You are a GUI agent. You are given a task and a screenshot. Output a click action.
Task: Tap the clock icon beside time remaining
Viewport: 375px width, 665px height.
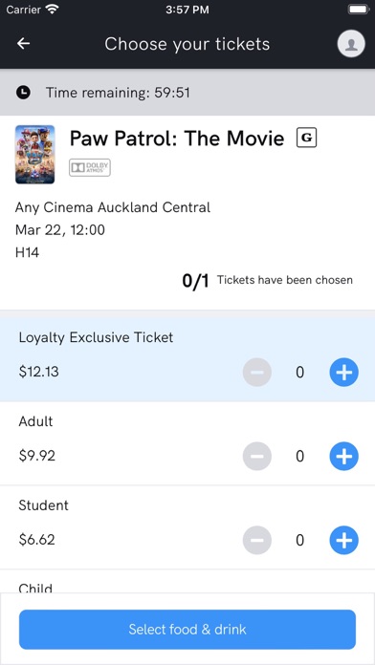(x=23, y=92)
